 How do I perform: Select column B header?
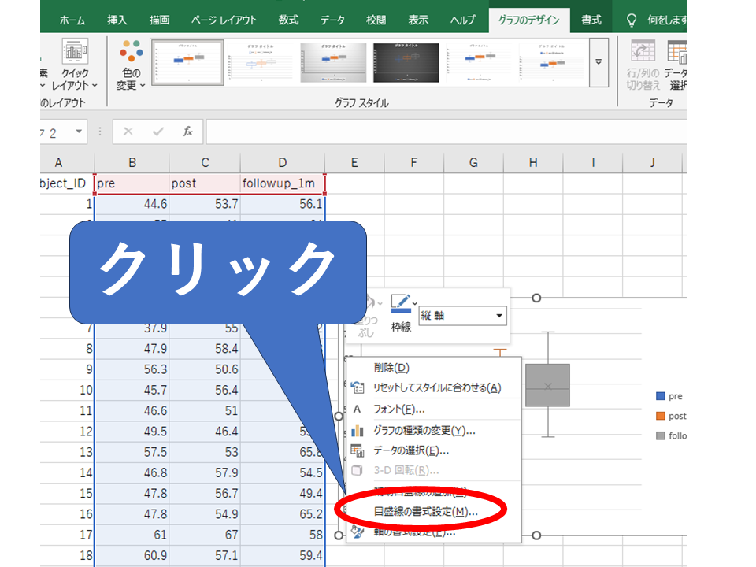[132, 162]
